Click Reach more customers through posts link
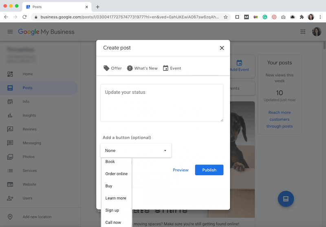The width and height of the screenshot is (326, 227). click(280, 119)
